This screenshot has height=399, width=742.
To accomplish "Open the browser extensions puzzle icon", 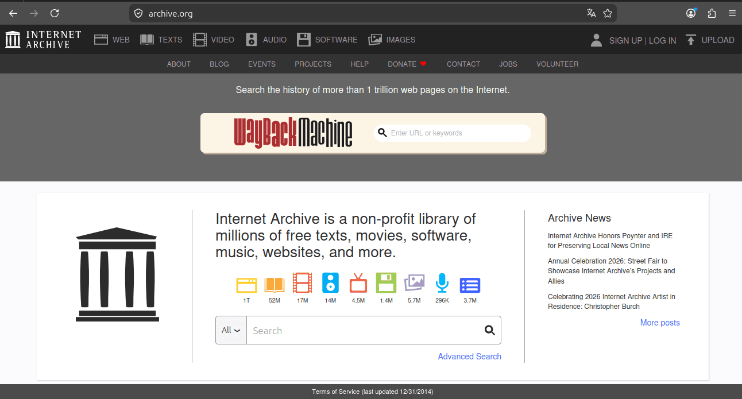I will coord(712,13).
